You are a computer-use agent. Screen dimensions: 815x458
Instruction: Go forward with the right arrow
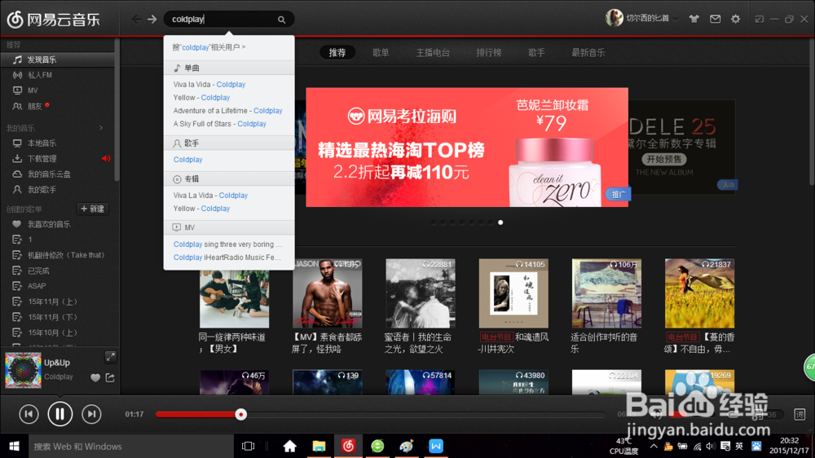(x=152, y=20)
